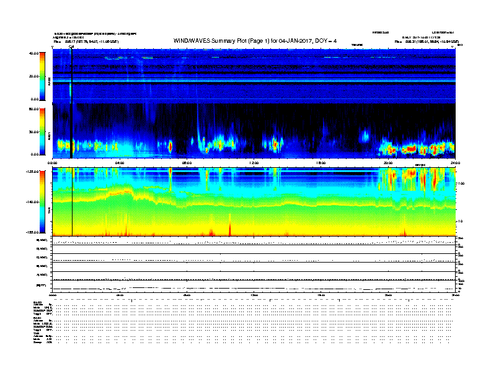This screenshot has width=491, height=379.
Task: Click inside the TNR spectrogram panel
Action: click(x=254, y=202)
